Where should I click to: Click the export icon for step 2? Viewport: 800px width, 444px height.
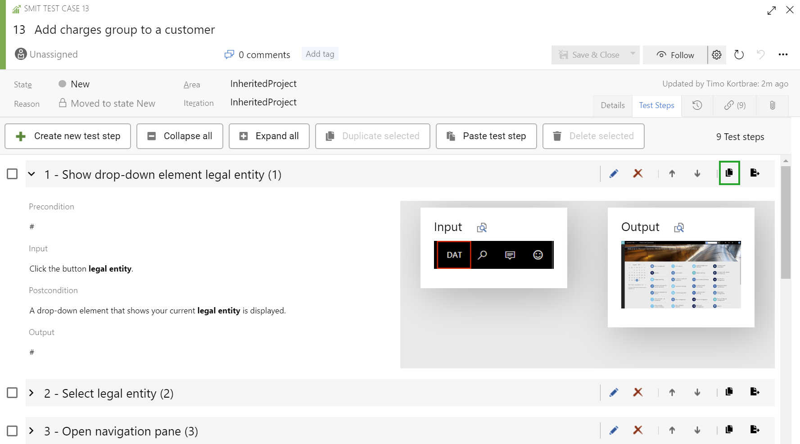[755, 392]
